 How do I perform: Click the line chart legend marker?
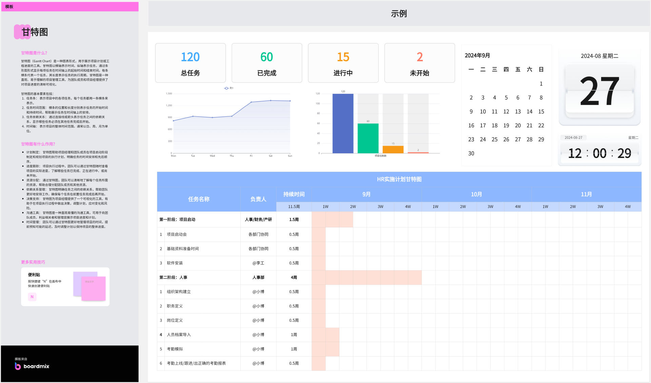[226, 88]
